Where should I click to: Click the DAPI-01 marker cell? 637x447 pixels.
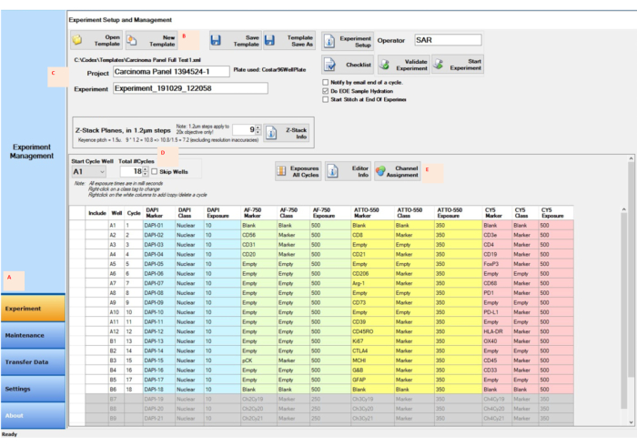[159, 225]
